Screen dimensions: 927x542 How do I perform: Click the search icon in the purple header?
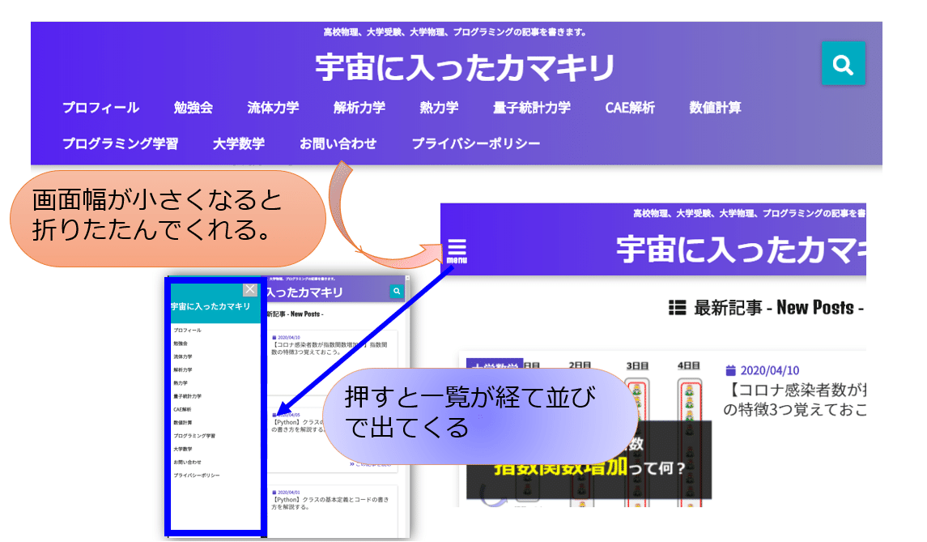point(844,63)
